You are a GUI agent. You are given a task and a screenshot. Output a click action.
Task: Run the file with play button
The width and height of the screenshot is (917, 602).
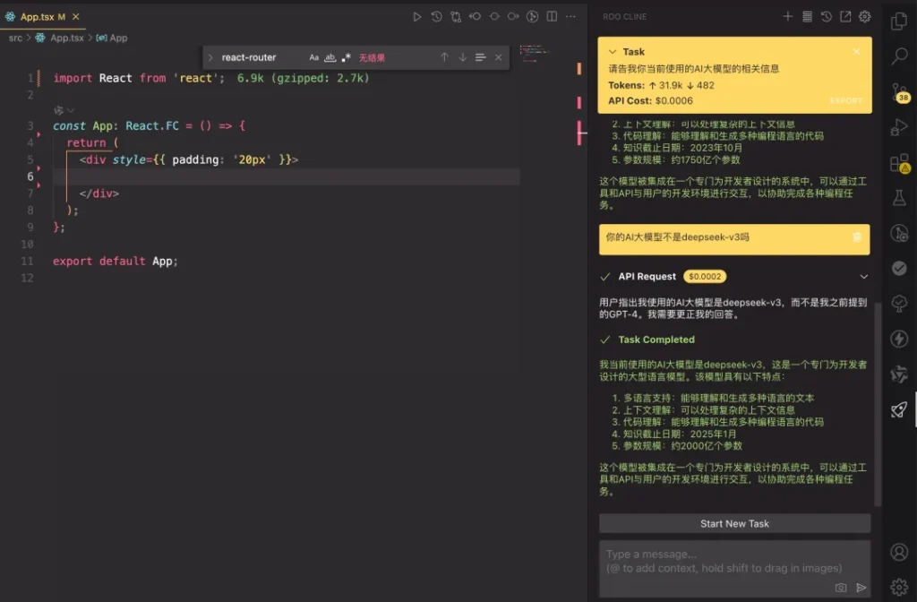click(417, 16)
